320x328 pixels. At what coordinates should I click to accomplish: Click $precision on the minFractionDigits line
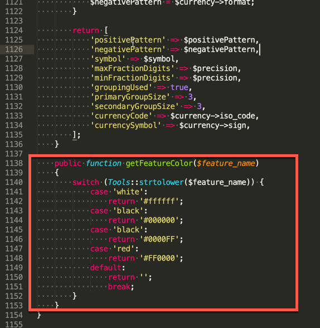coord(215,78)
